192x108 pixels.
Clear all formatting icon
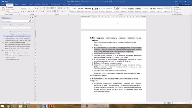tap(45, 8)
